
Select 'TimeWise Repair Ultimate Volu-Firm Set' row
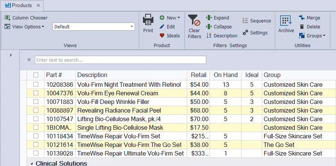click(181, 153)
